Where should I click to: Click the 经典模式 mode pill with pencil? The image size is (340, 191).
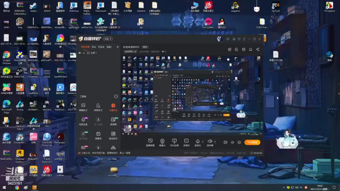coord(130,51)
